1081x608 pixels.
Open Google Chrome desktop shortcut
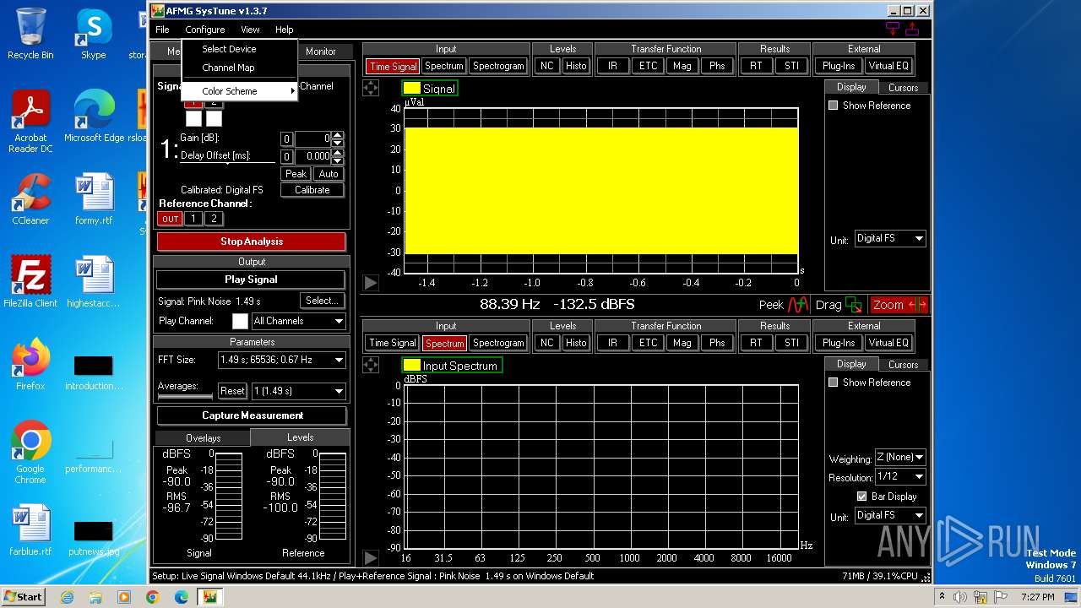[x=30, y=453]
